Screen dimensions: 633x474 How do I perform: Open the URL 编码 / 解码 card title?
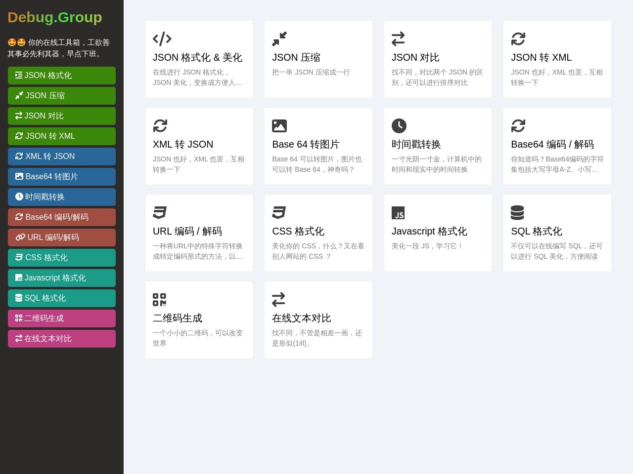coord(187,231)
